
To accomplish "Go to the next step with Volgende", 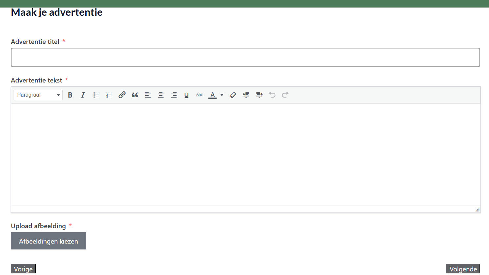I will [463, 269].
